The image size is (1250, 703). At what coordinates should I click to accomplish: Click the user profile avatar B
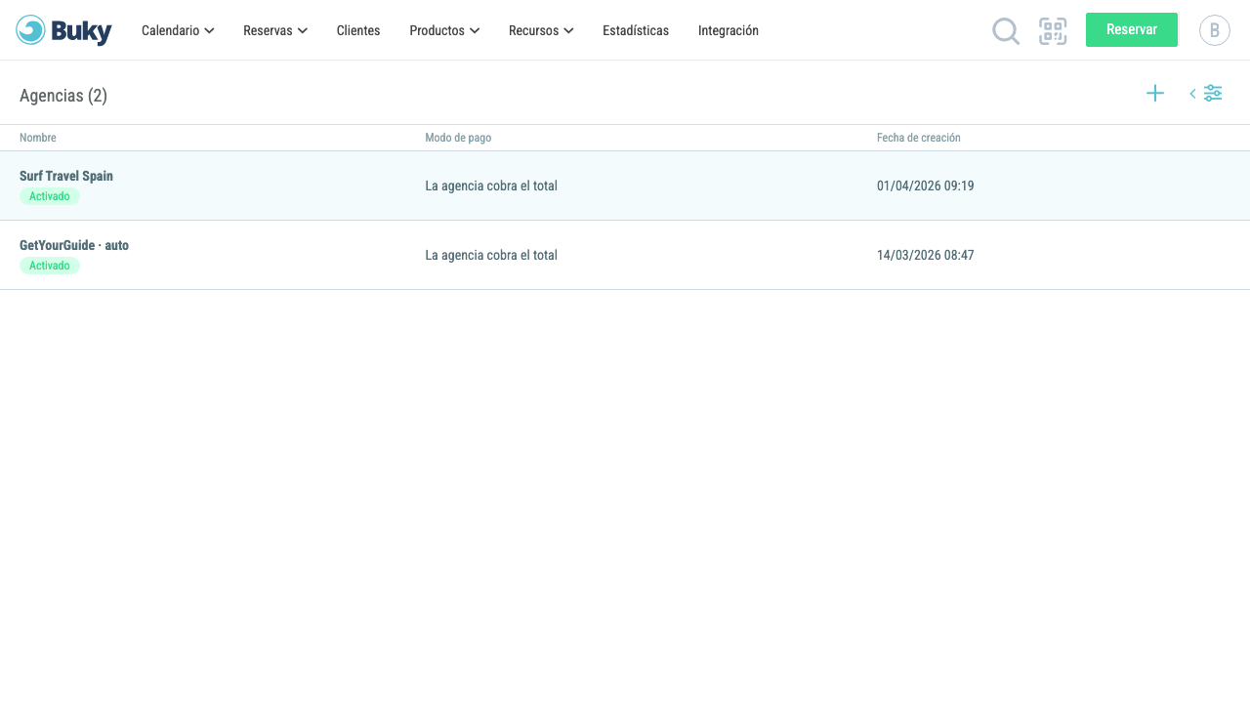[x=1215, y=30]
